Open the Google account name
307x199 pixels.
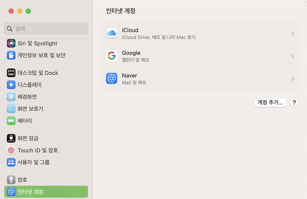pyautogui.click(x=131, y=53)
